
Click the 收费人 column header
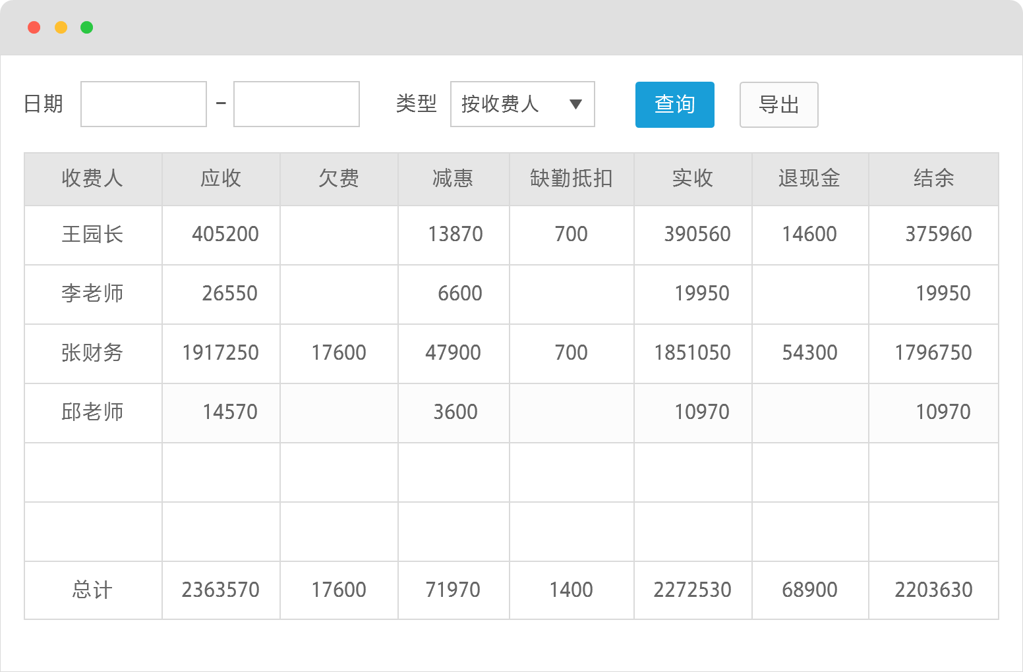pyautogui.click(x=92, y=179)
